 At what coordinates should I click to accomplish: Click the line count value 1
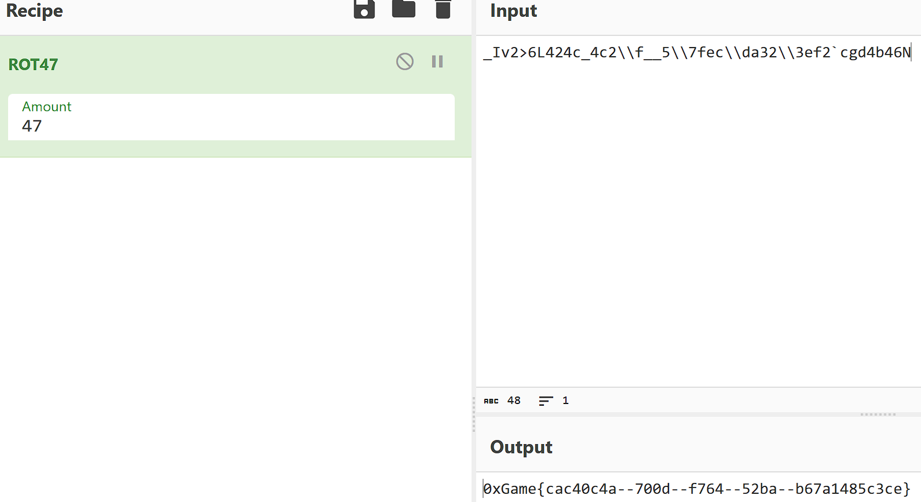click(x=565, y=401)
